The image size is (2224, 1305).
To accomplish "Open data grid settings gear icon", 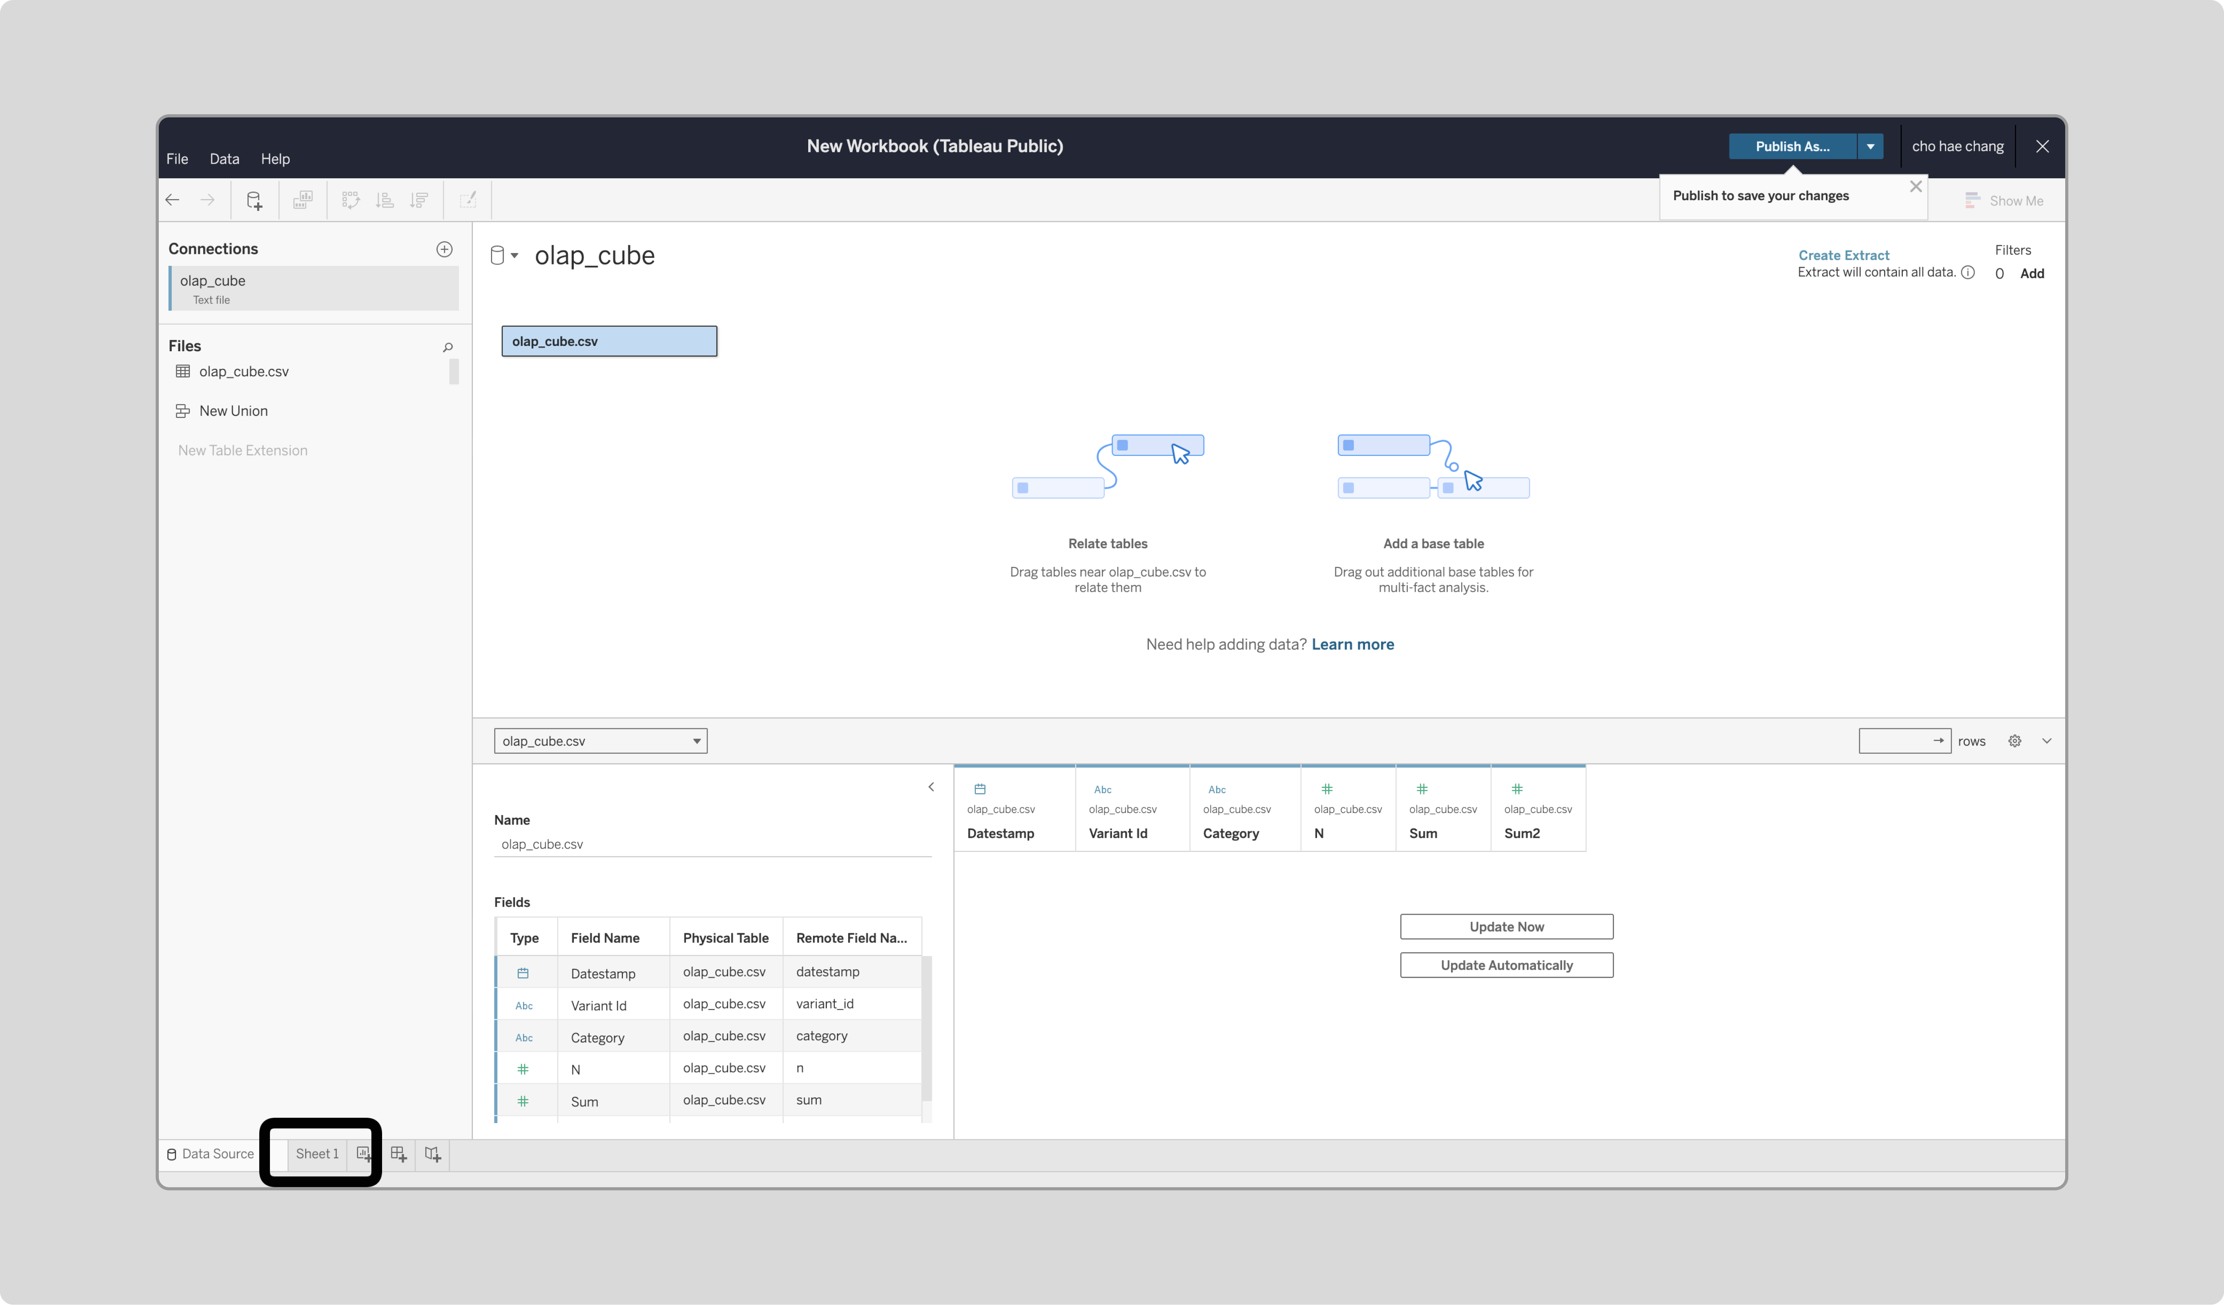I will point(2015,741).
